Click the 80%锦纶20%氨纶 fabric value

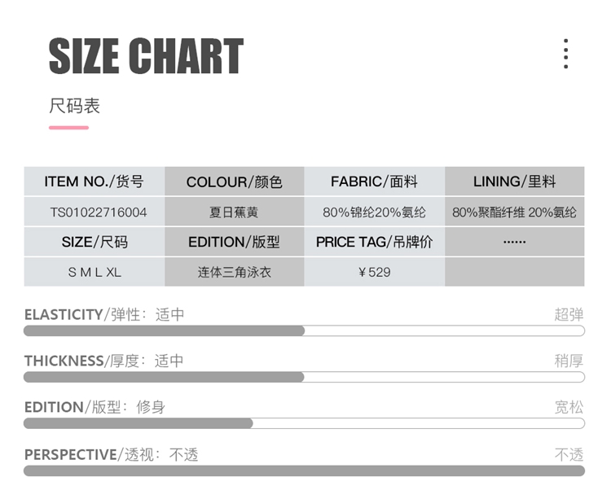click(374, 212)
